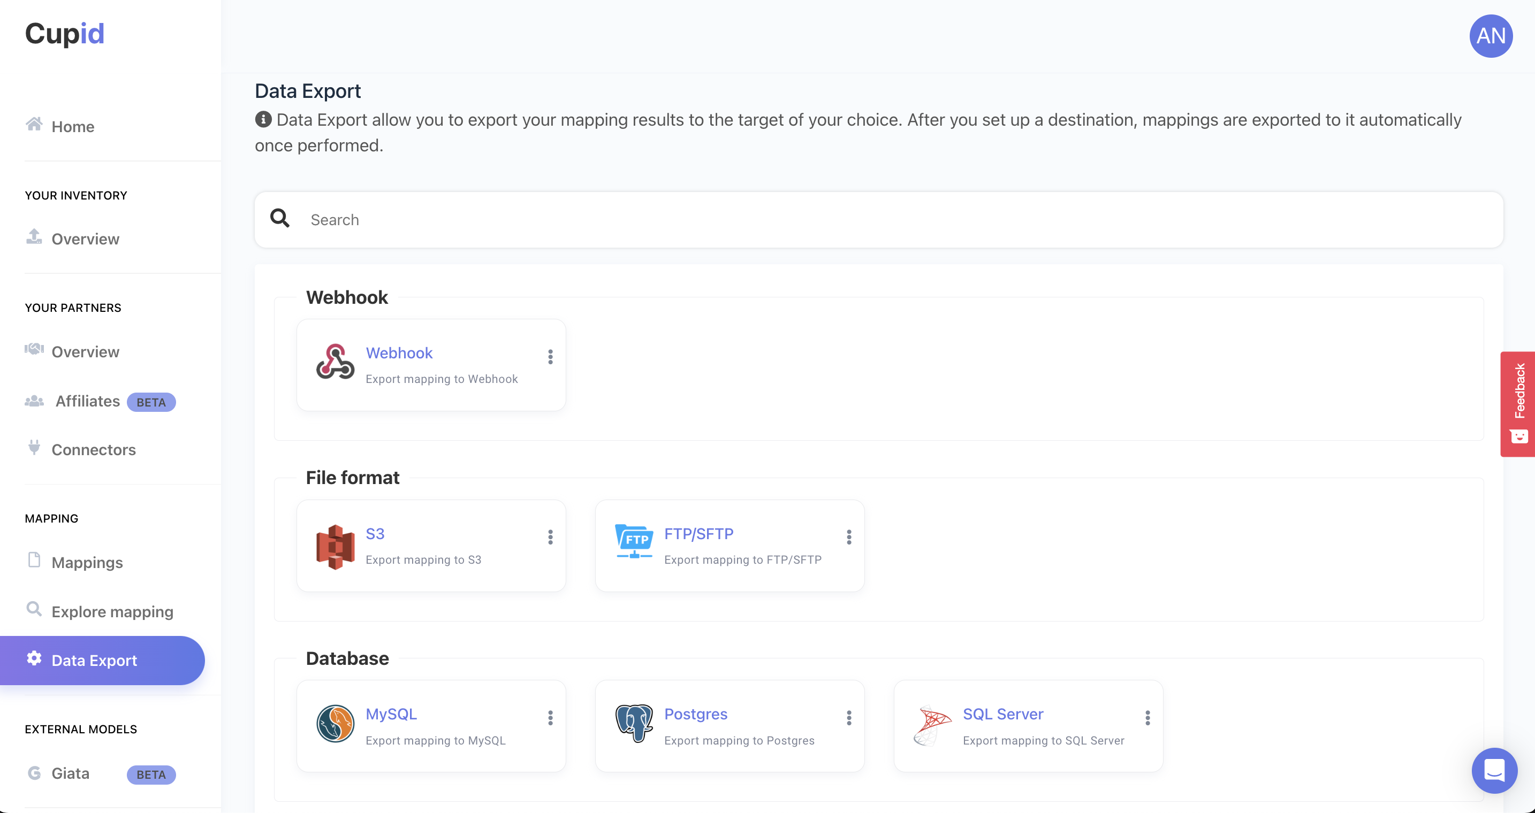Open S3 card's three-dot menu
Viewport: 1535px width, 813px height.
[x=550, y=537]
